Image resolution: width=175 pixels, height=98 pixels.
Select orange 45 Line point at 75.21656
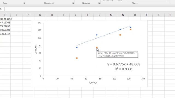[97, 47]
